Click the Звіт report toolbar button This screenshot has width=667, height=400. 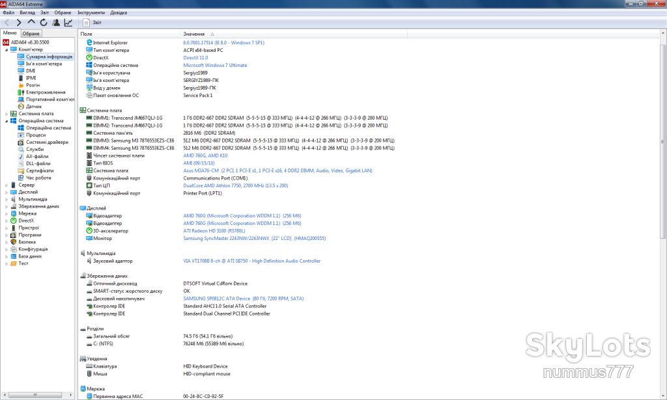(92, 23)
